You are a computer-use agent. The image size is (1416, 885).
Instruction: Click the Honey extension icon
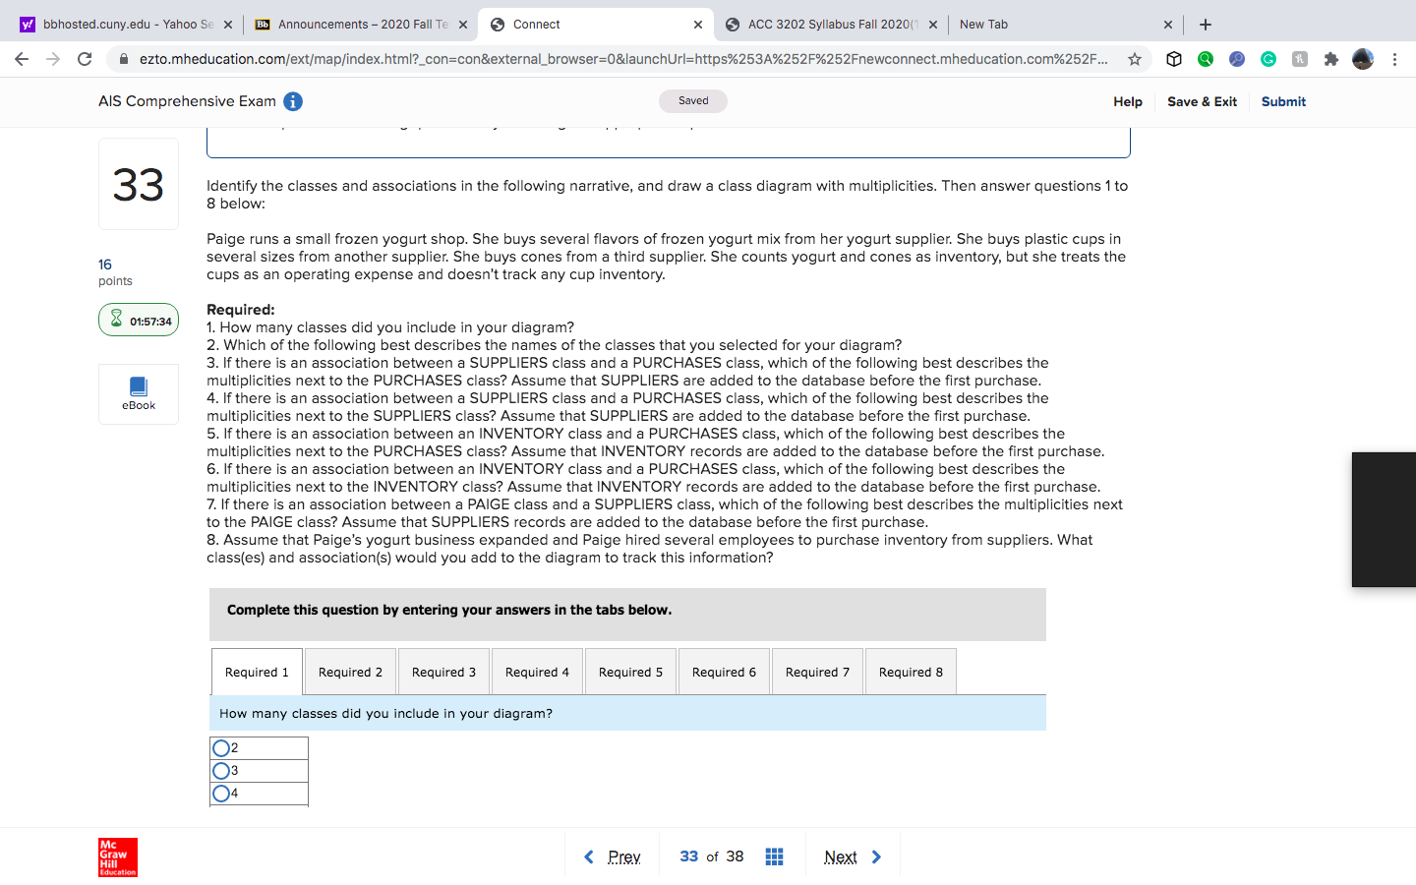pyautogui.click(x=1300, y=59)
